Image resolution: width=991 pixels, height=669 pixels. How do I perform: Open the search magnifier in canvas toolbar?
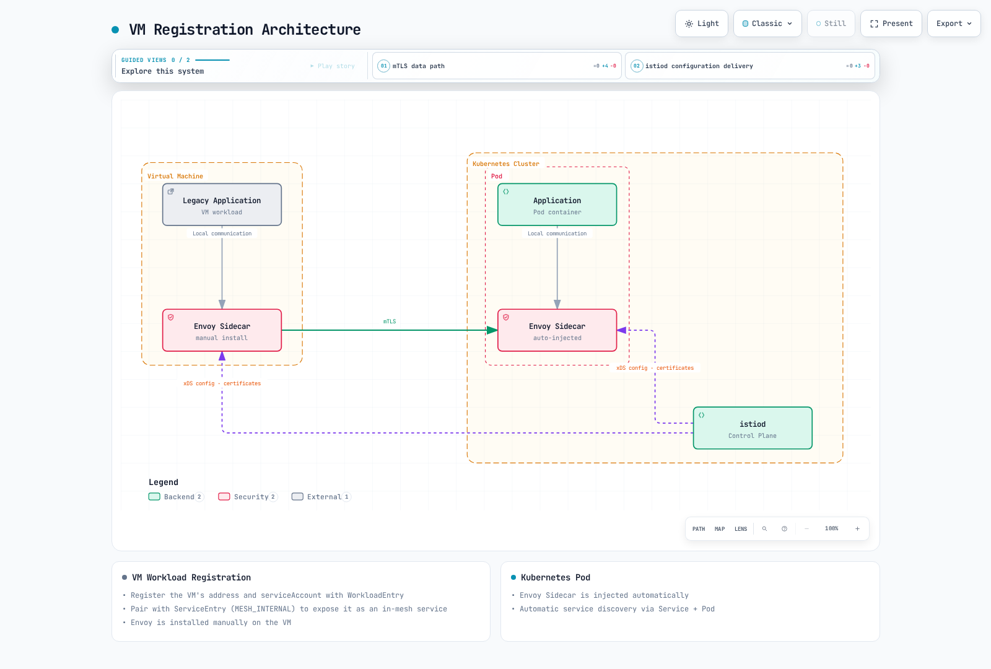764,529
